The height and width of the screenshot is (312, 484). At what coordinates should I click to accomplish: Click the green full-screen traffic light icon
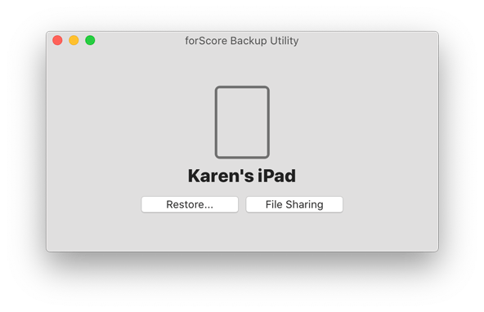[90, 40]
